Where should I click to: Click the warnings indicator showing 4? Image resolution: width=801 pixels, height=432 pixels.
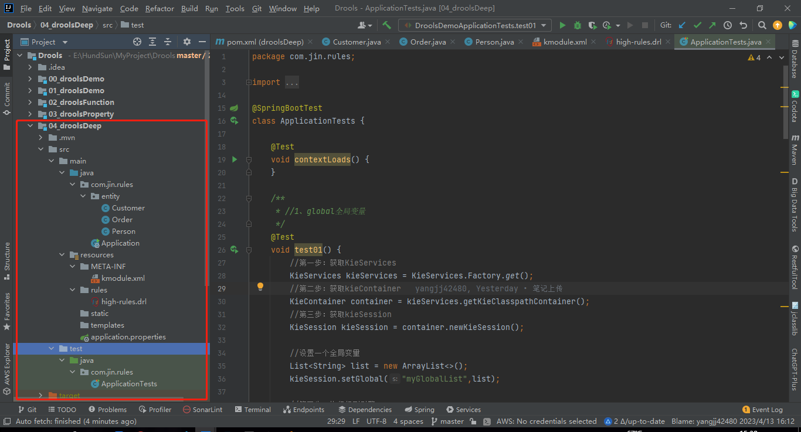pyautogui.click(x=754, y=57)
